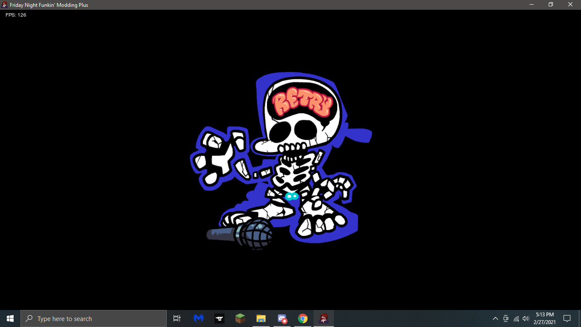Expand the hidden system tray icons chevron
This screenshot has width=581, height=327.
tap(495, 318)
